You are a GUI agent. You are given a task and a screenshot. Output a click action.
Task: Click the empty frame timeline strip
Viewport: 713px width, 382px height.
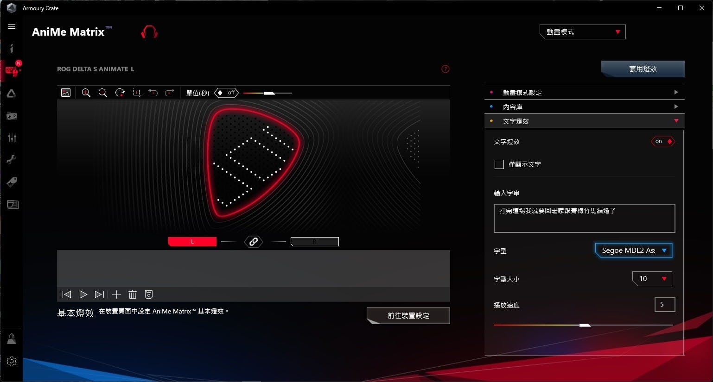(x=254, y=269)
